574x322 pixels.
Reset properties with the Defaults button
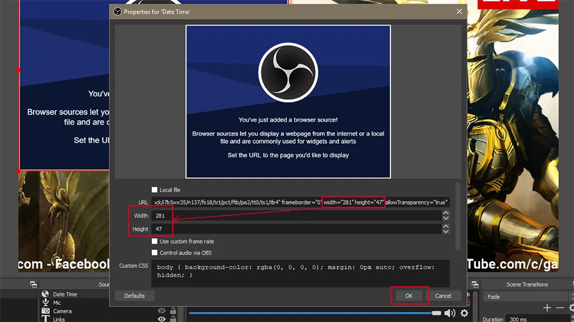click(135, 296)
